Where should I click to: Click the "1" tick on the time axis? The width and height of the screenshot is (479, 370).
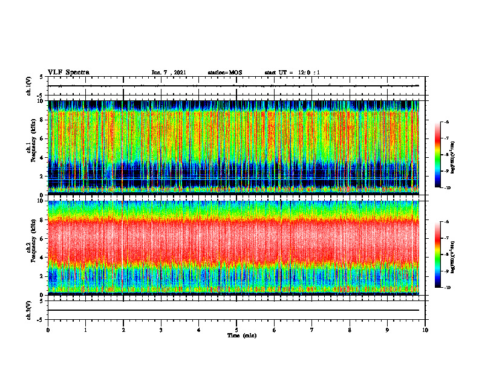85,330
